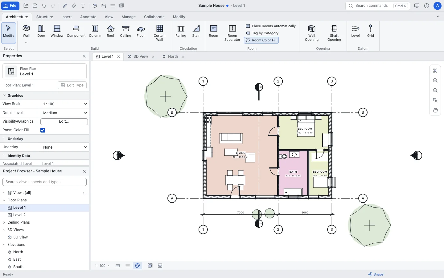Switch to the Structure ribbon tab
This screenshot has width=444, height=278.
[x=45, y=17]
